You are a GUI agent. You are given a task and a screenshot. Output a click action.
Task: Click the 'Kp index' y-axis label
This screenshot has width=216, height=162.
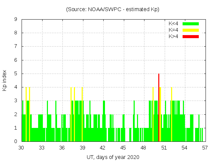point(5,80)
